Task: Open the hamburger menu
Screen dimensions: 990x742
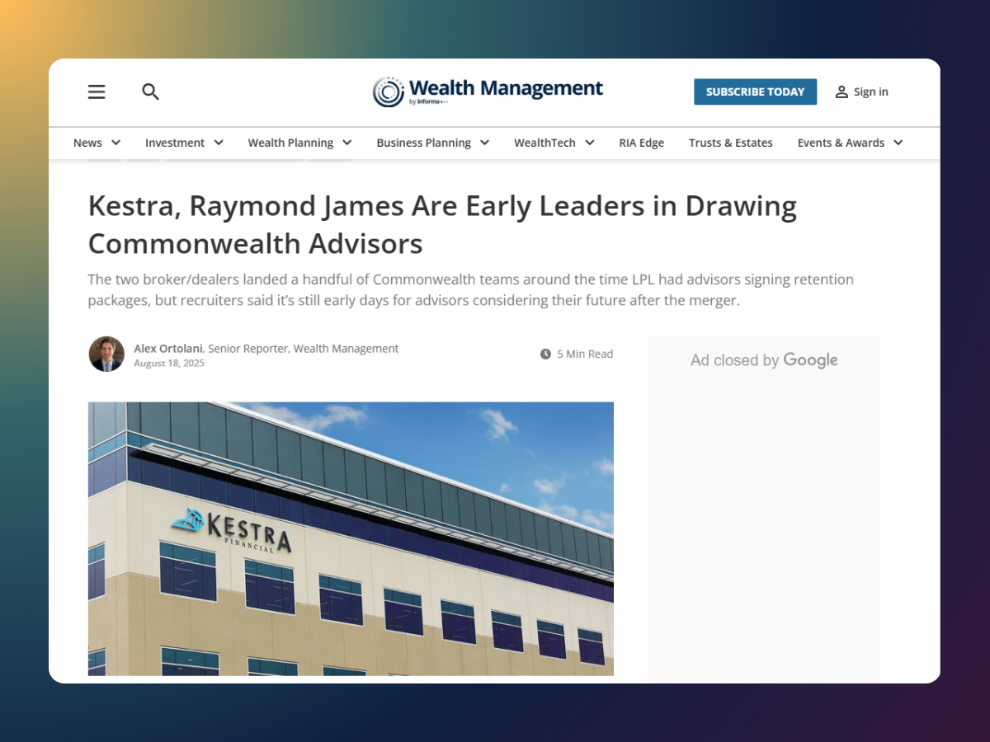Action: coord(97,92)
